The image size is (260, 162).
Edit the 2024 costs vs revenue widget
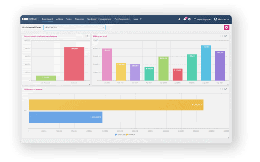click(226, 89)
